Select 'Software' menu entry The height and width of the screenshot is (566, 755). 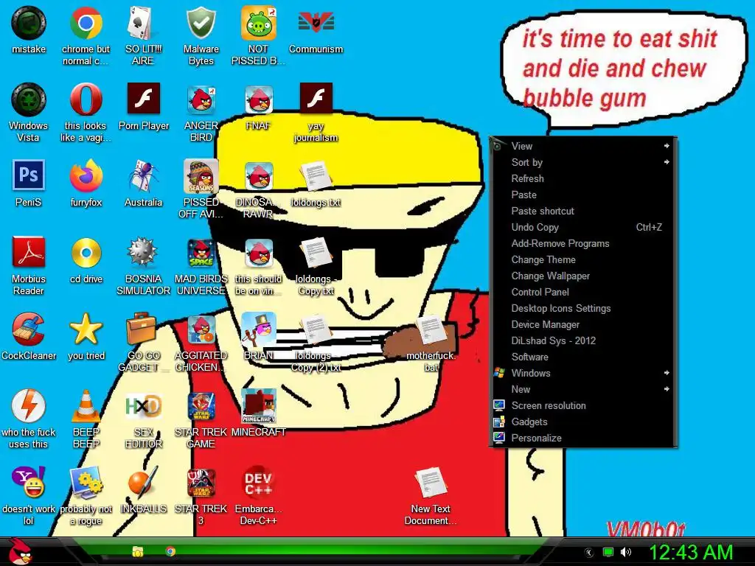click(583, 357)
